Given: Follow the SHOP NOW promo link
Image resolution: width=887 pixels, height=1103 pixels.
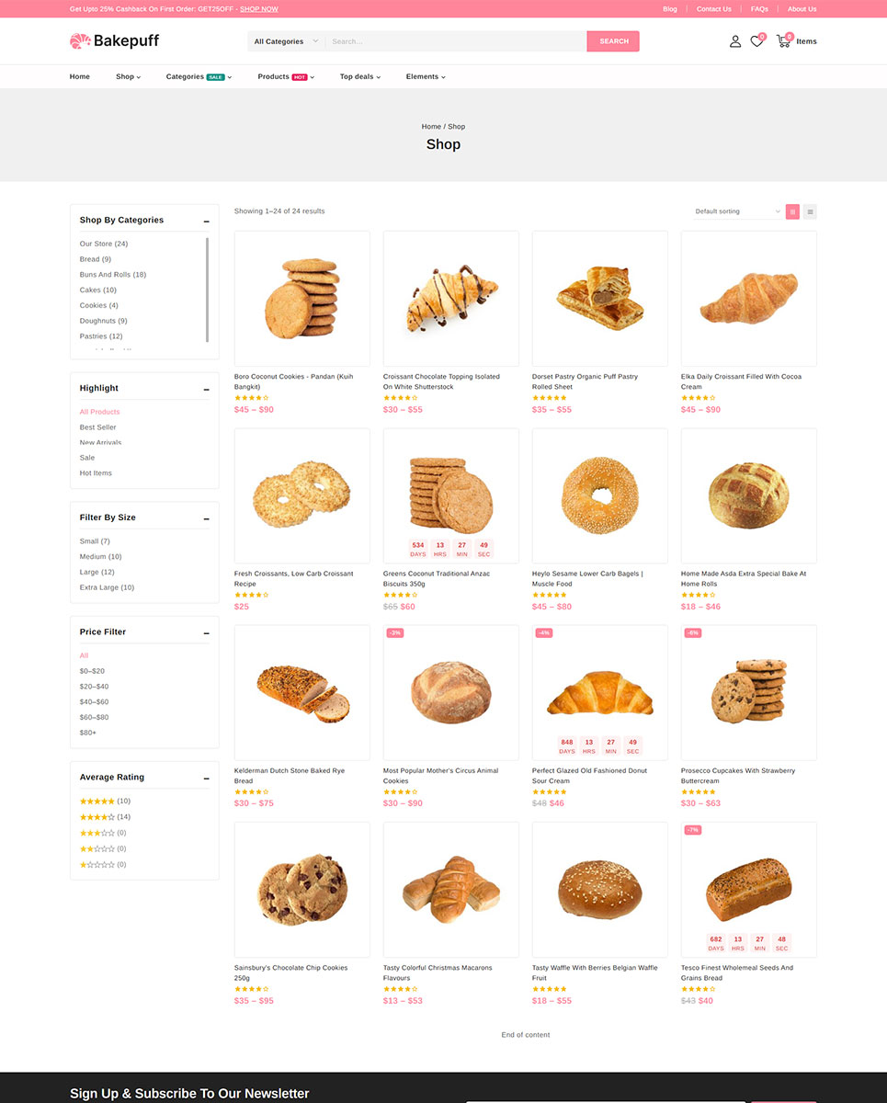Looking at the screenshot, I should coord(259,9).
